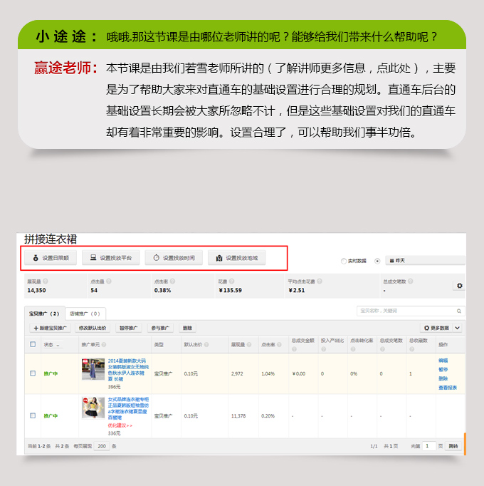The image size is (484, 486).
Task: Click the ¥135.59 花费 value
Action: [230, 291]
